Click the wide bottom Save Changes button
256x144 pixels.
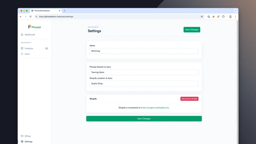[144, 119]
